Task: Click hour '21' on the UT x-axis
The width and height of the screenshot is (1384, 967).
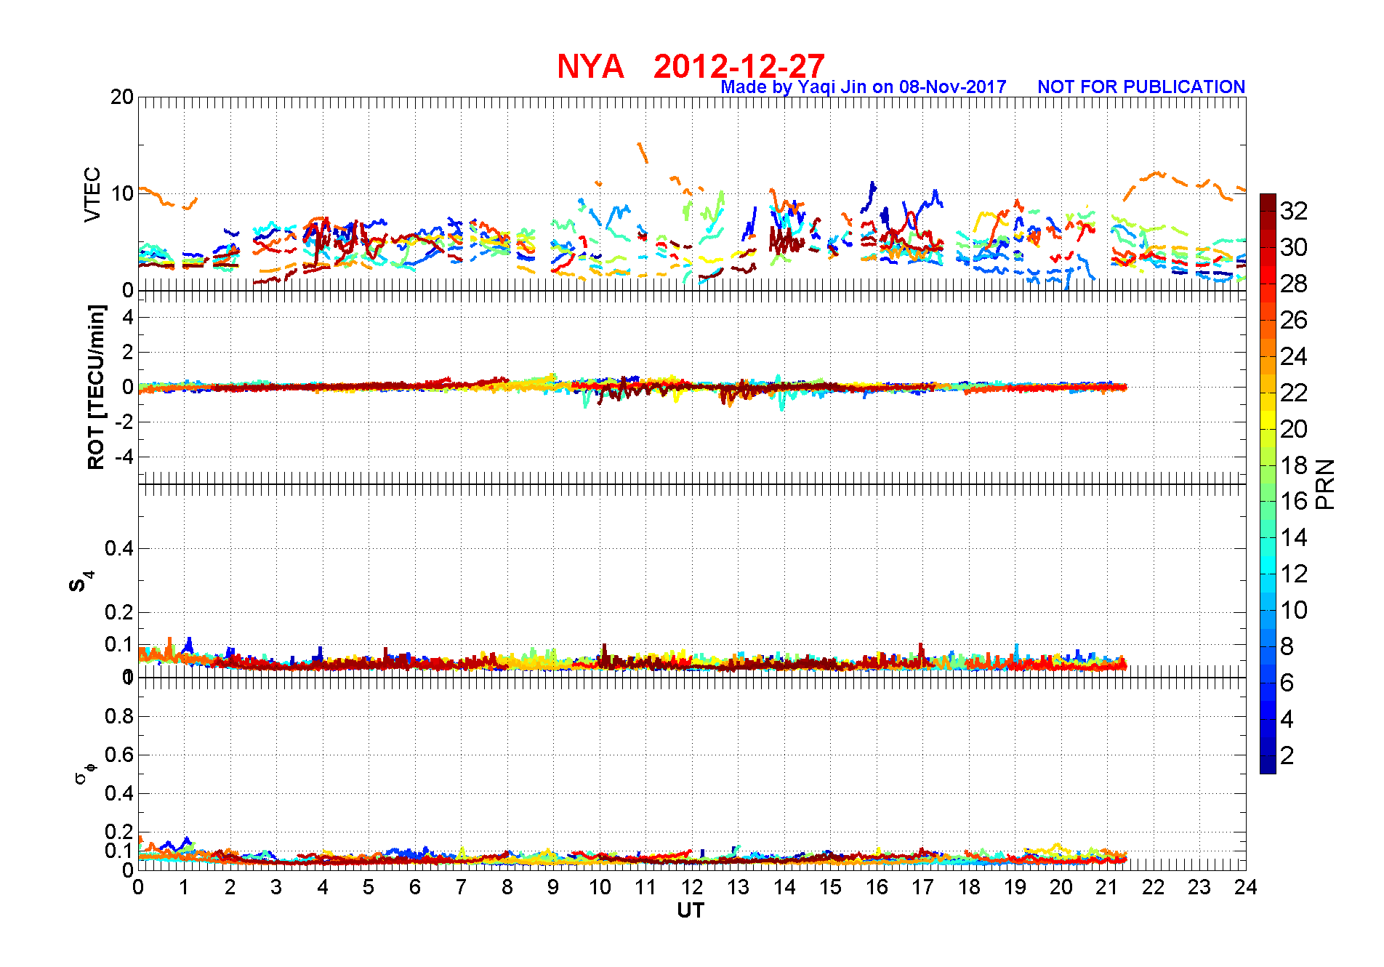Action: [x=1107, y=887]
